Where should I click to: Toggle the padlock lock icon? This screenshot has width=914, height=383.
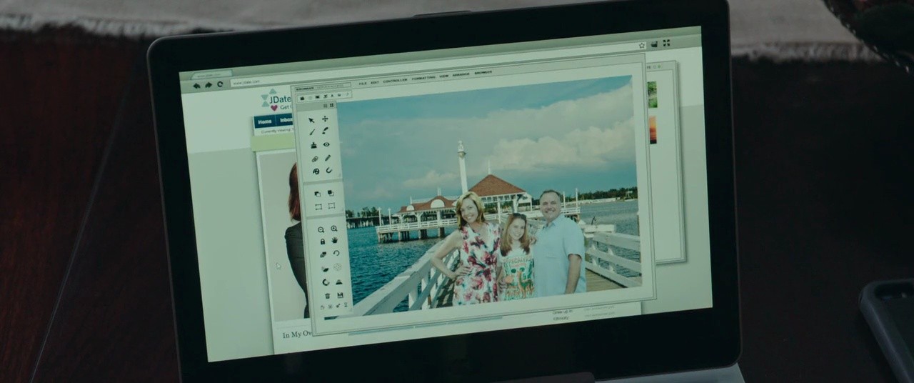pyautogui.click(x=323, y=242)
